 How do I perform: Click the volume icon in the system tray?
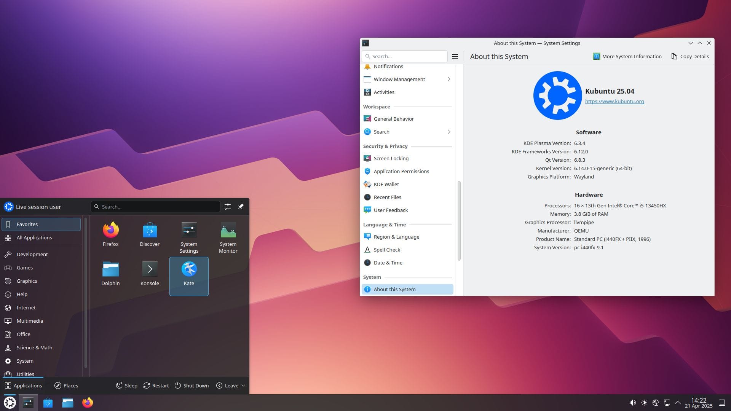pyautogui.click(x=633, y=402)
